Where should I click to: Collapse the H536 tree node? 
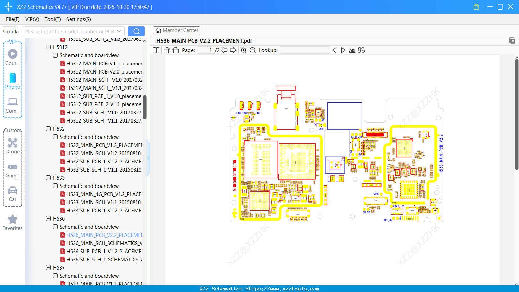coord(48,218)
